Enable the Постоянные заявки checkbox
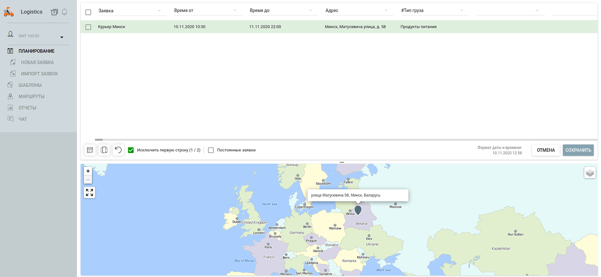Image resolution: width=601 pixels, height=277 pixels. point(211,150)
